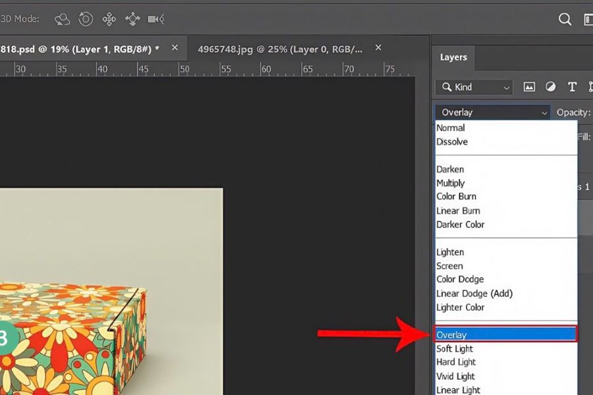
Task: Open the Kind filter dropdown
Action: click(x=474, y=87)
